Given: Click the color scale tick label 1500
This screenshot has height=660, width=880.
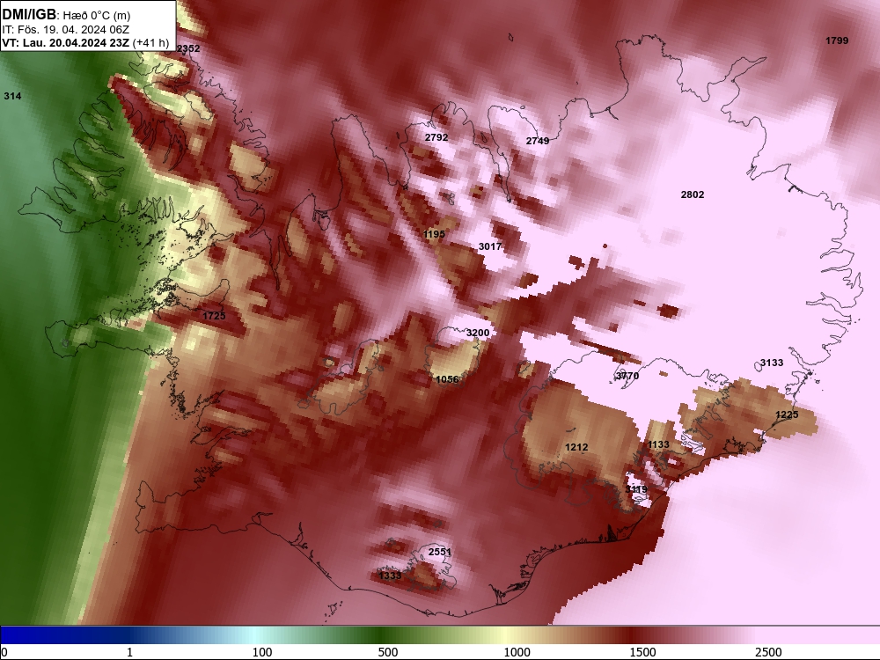Looking at the screenshot, I should (642, 652).
